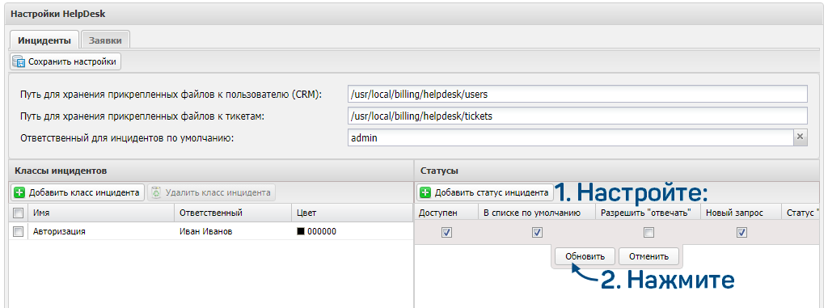Focus the tickets file path field
This screenshot has width=828, height=308.
point(577,116)
